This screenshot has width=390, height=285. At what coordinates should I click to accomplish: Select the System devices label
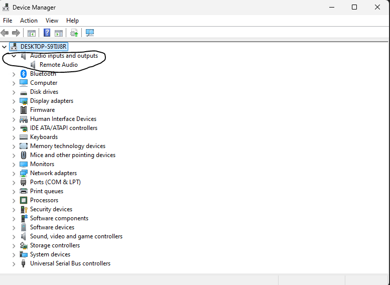click(50, 254)
